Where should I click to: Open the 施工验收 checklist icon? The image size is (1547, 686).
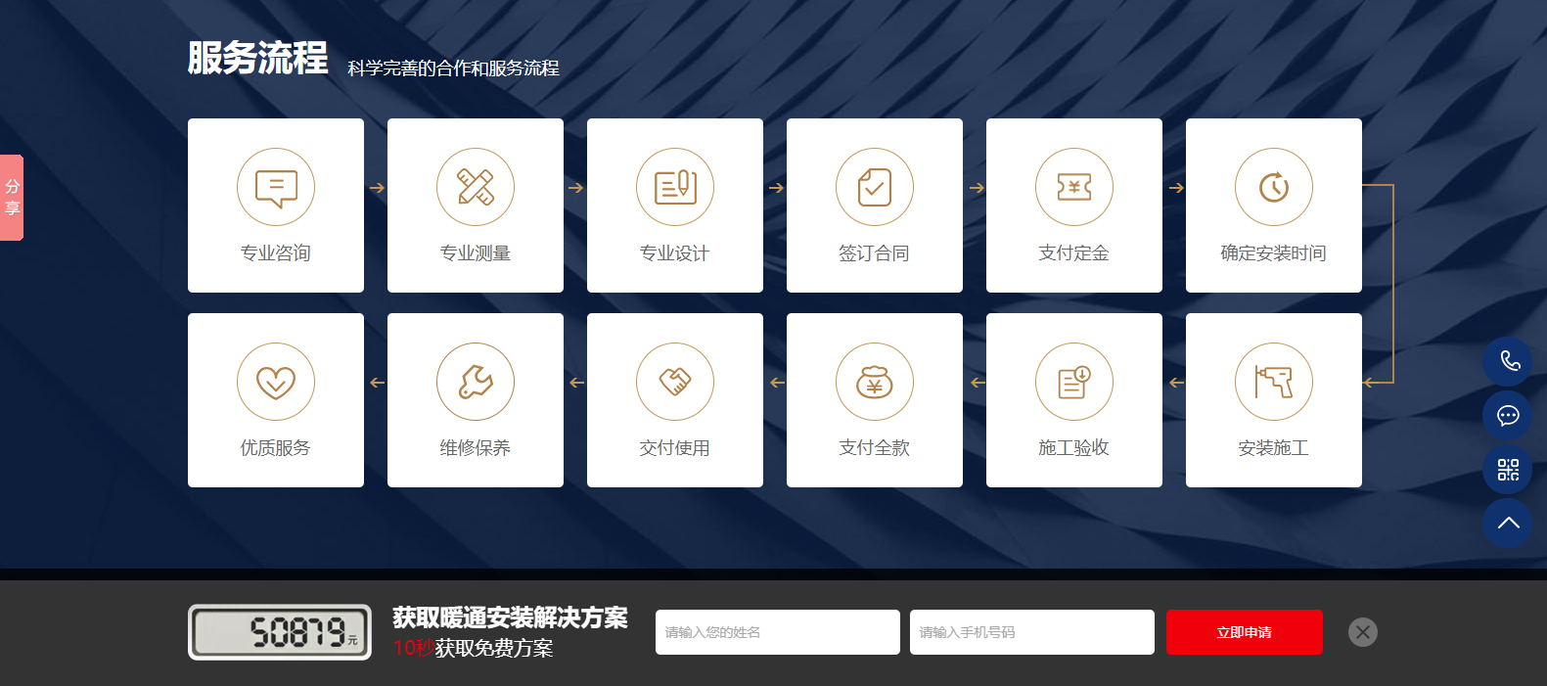coord(1074,382)
